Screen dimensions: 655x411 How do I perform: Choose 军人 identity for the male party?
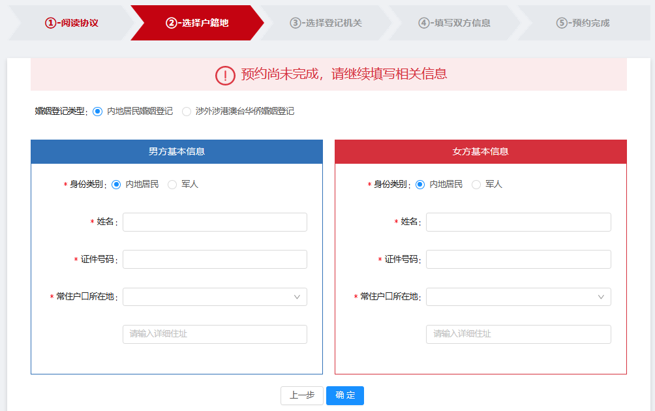(172, 185)
